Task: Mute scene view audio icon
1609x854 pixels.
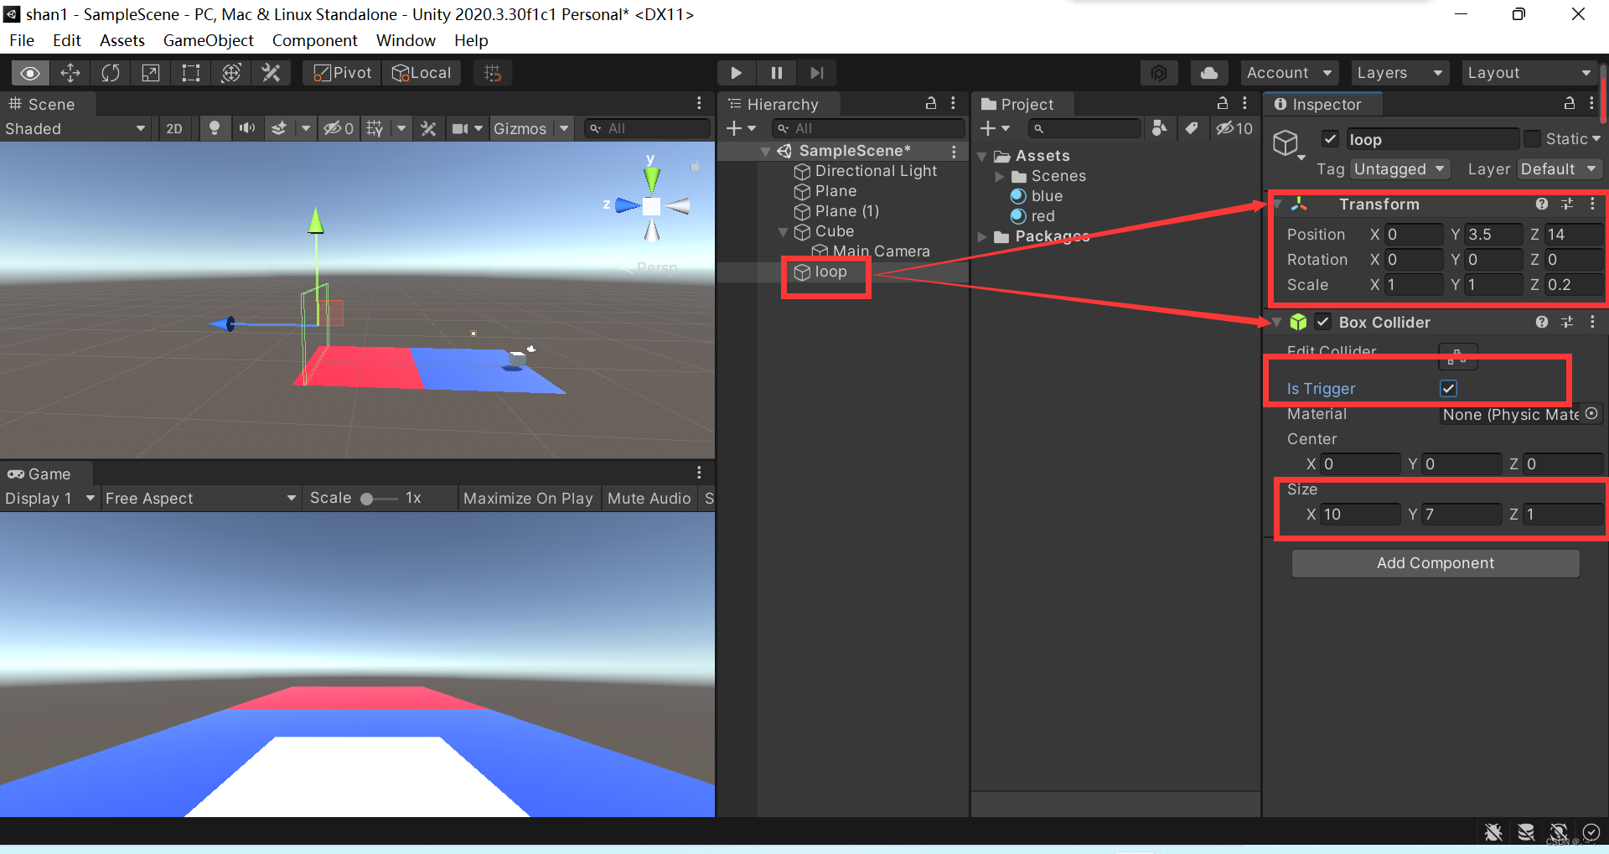Action: 246,128
